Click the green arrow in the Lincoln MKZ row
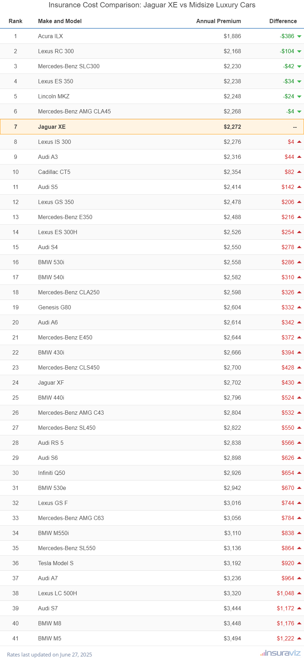 click(299, 97)
